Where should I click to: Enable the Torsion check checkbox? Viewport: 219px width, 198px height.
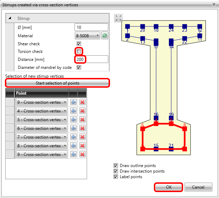79,52
